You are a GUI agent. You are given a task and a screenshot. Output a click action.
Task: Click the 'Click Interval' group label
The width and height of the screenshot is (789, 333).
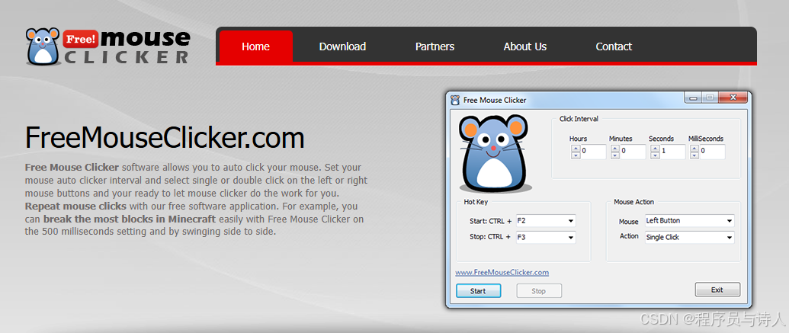tap(579, 119)
